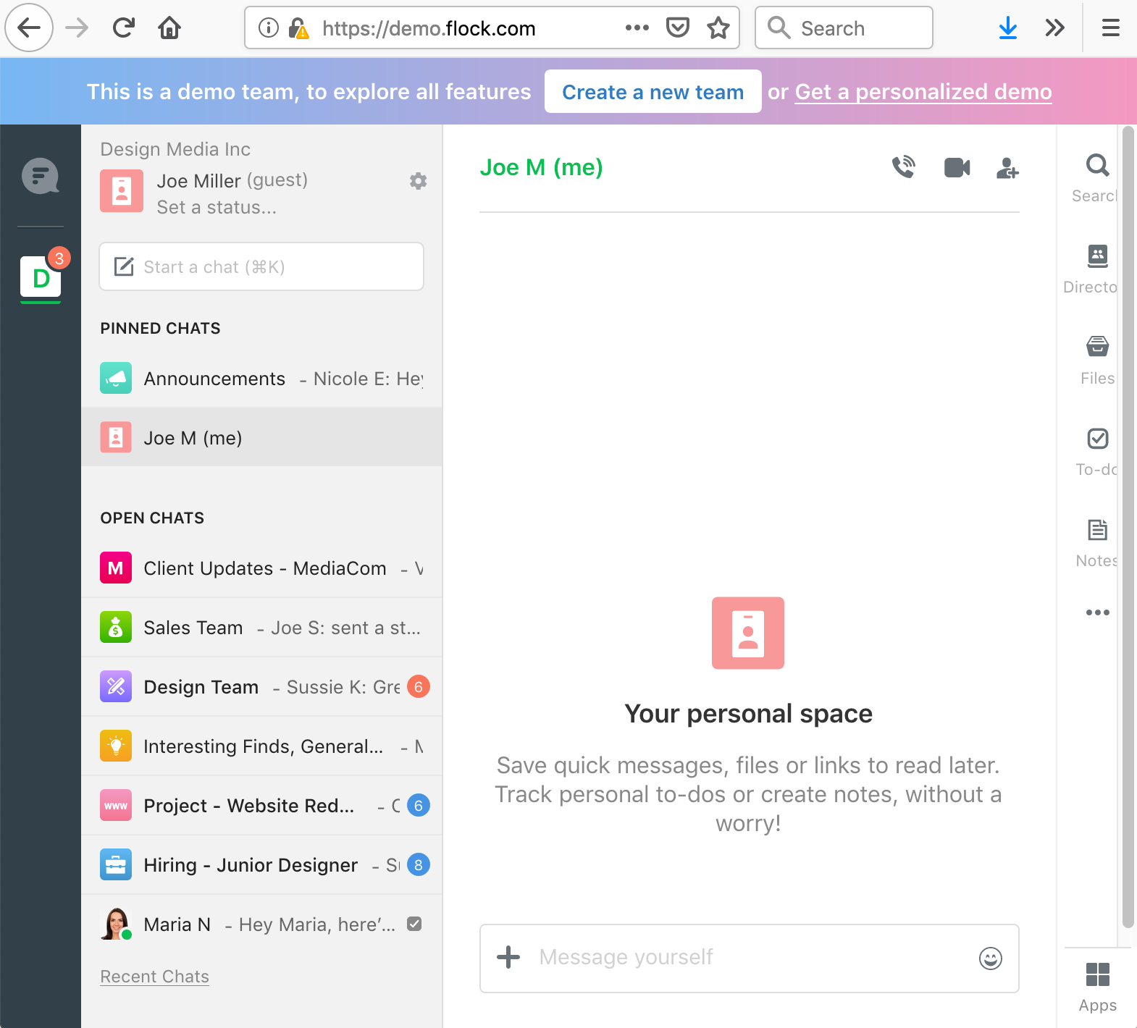Go to browser home page
Image resolution: width=1137 pixels, height=1028 pixels.
(169, 28)
